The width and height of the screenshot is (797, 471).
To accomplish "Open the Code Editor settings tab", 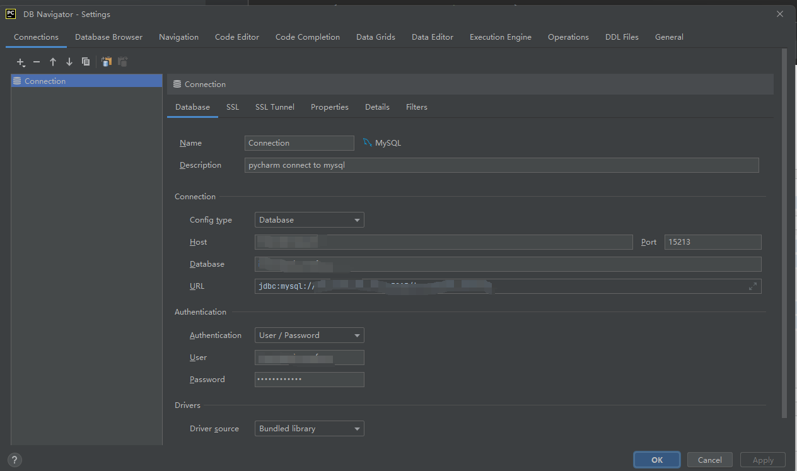I will tap(237, 37).
